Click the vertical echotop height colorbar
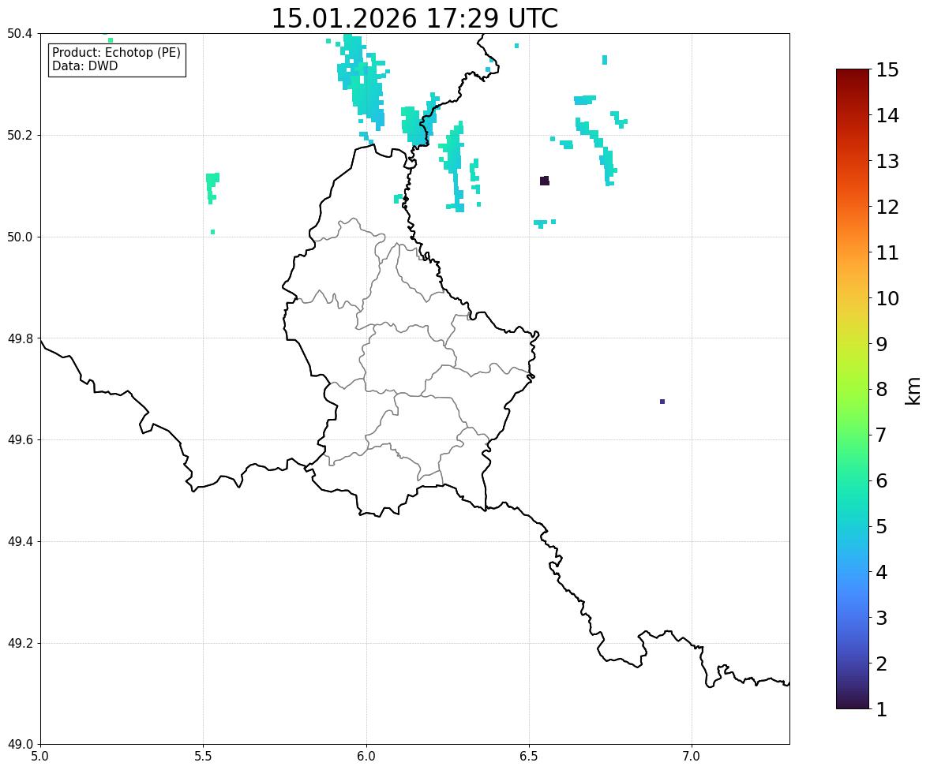This screenshot has width=930, height=770. [853, 389]
